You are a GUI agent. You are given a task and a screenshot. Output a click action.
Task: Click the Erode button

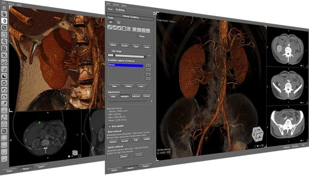coord(124,46)
